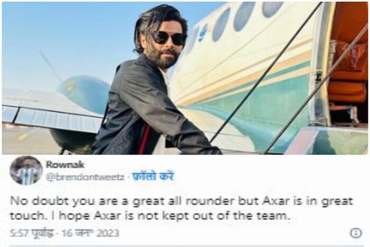Click the blue sky area of the photo
The width and height of the screenshot is (370, 247).
pyautogui.click(x=71, y=35)
